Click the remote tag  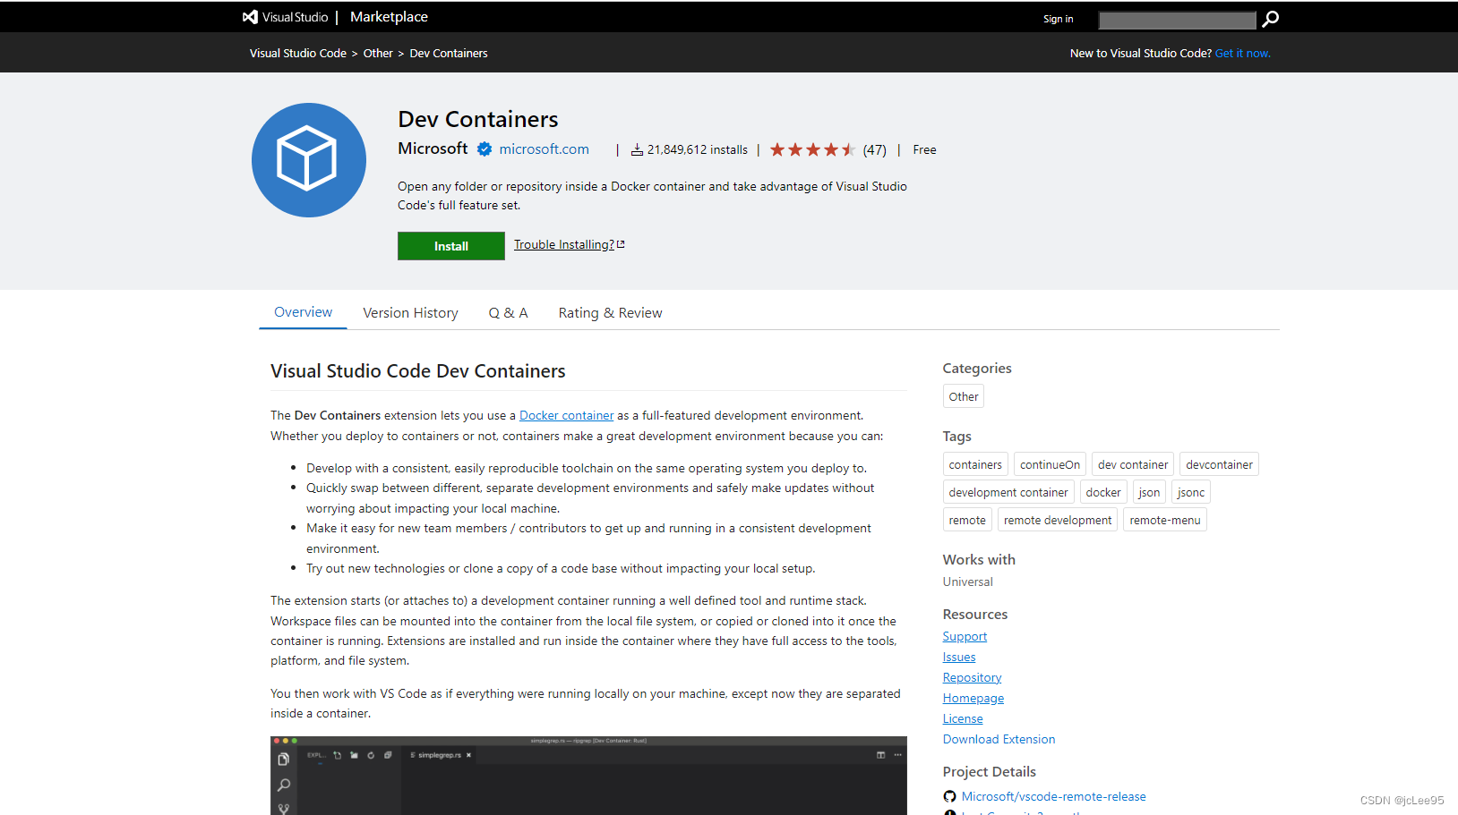click(967, 520)
